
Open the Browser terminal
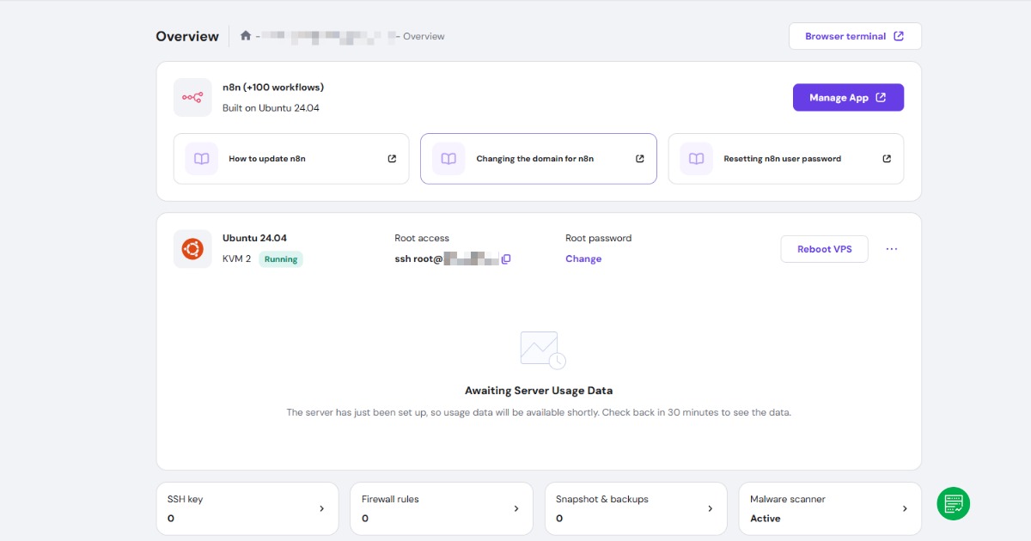(854, 36)
